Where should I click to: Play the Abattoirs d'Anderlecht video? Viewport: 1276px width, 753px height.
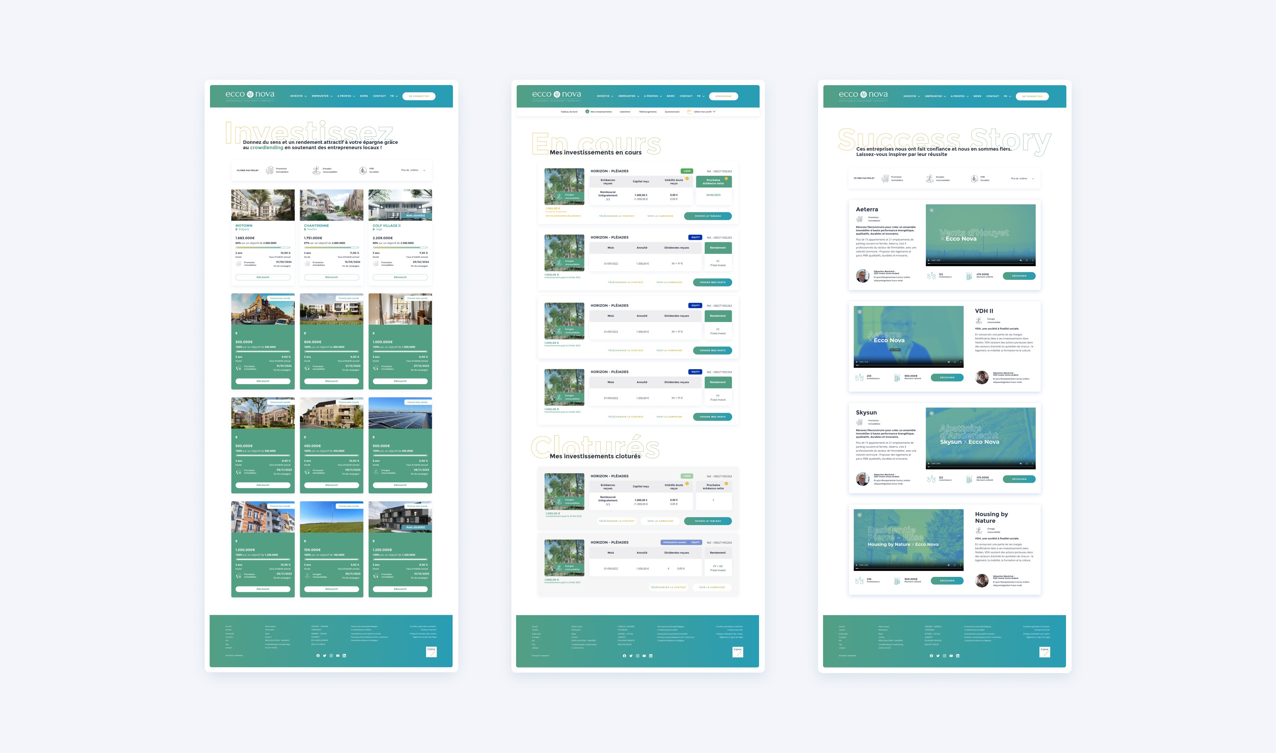point(929,463)
